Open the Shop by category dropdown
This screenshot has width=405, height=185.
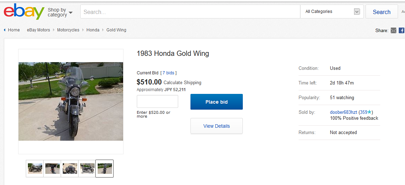(60, 12)
